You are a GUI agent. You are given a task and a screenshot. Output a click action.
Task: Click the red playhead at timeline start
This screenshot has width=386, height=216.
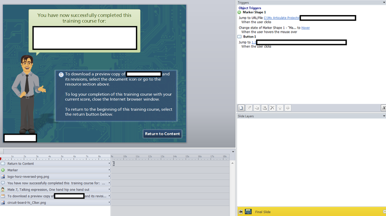click(x=1, y=159)
